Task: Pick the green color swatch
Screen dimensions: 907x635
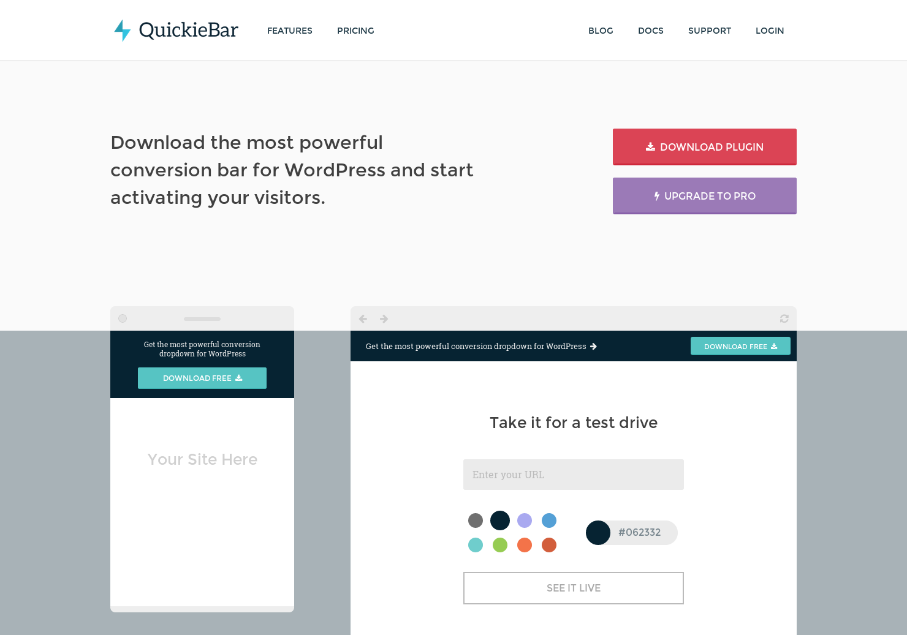Action: click(x=500, y=545)
